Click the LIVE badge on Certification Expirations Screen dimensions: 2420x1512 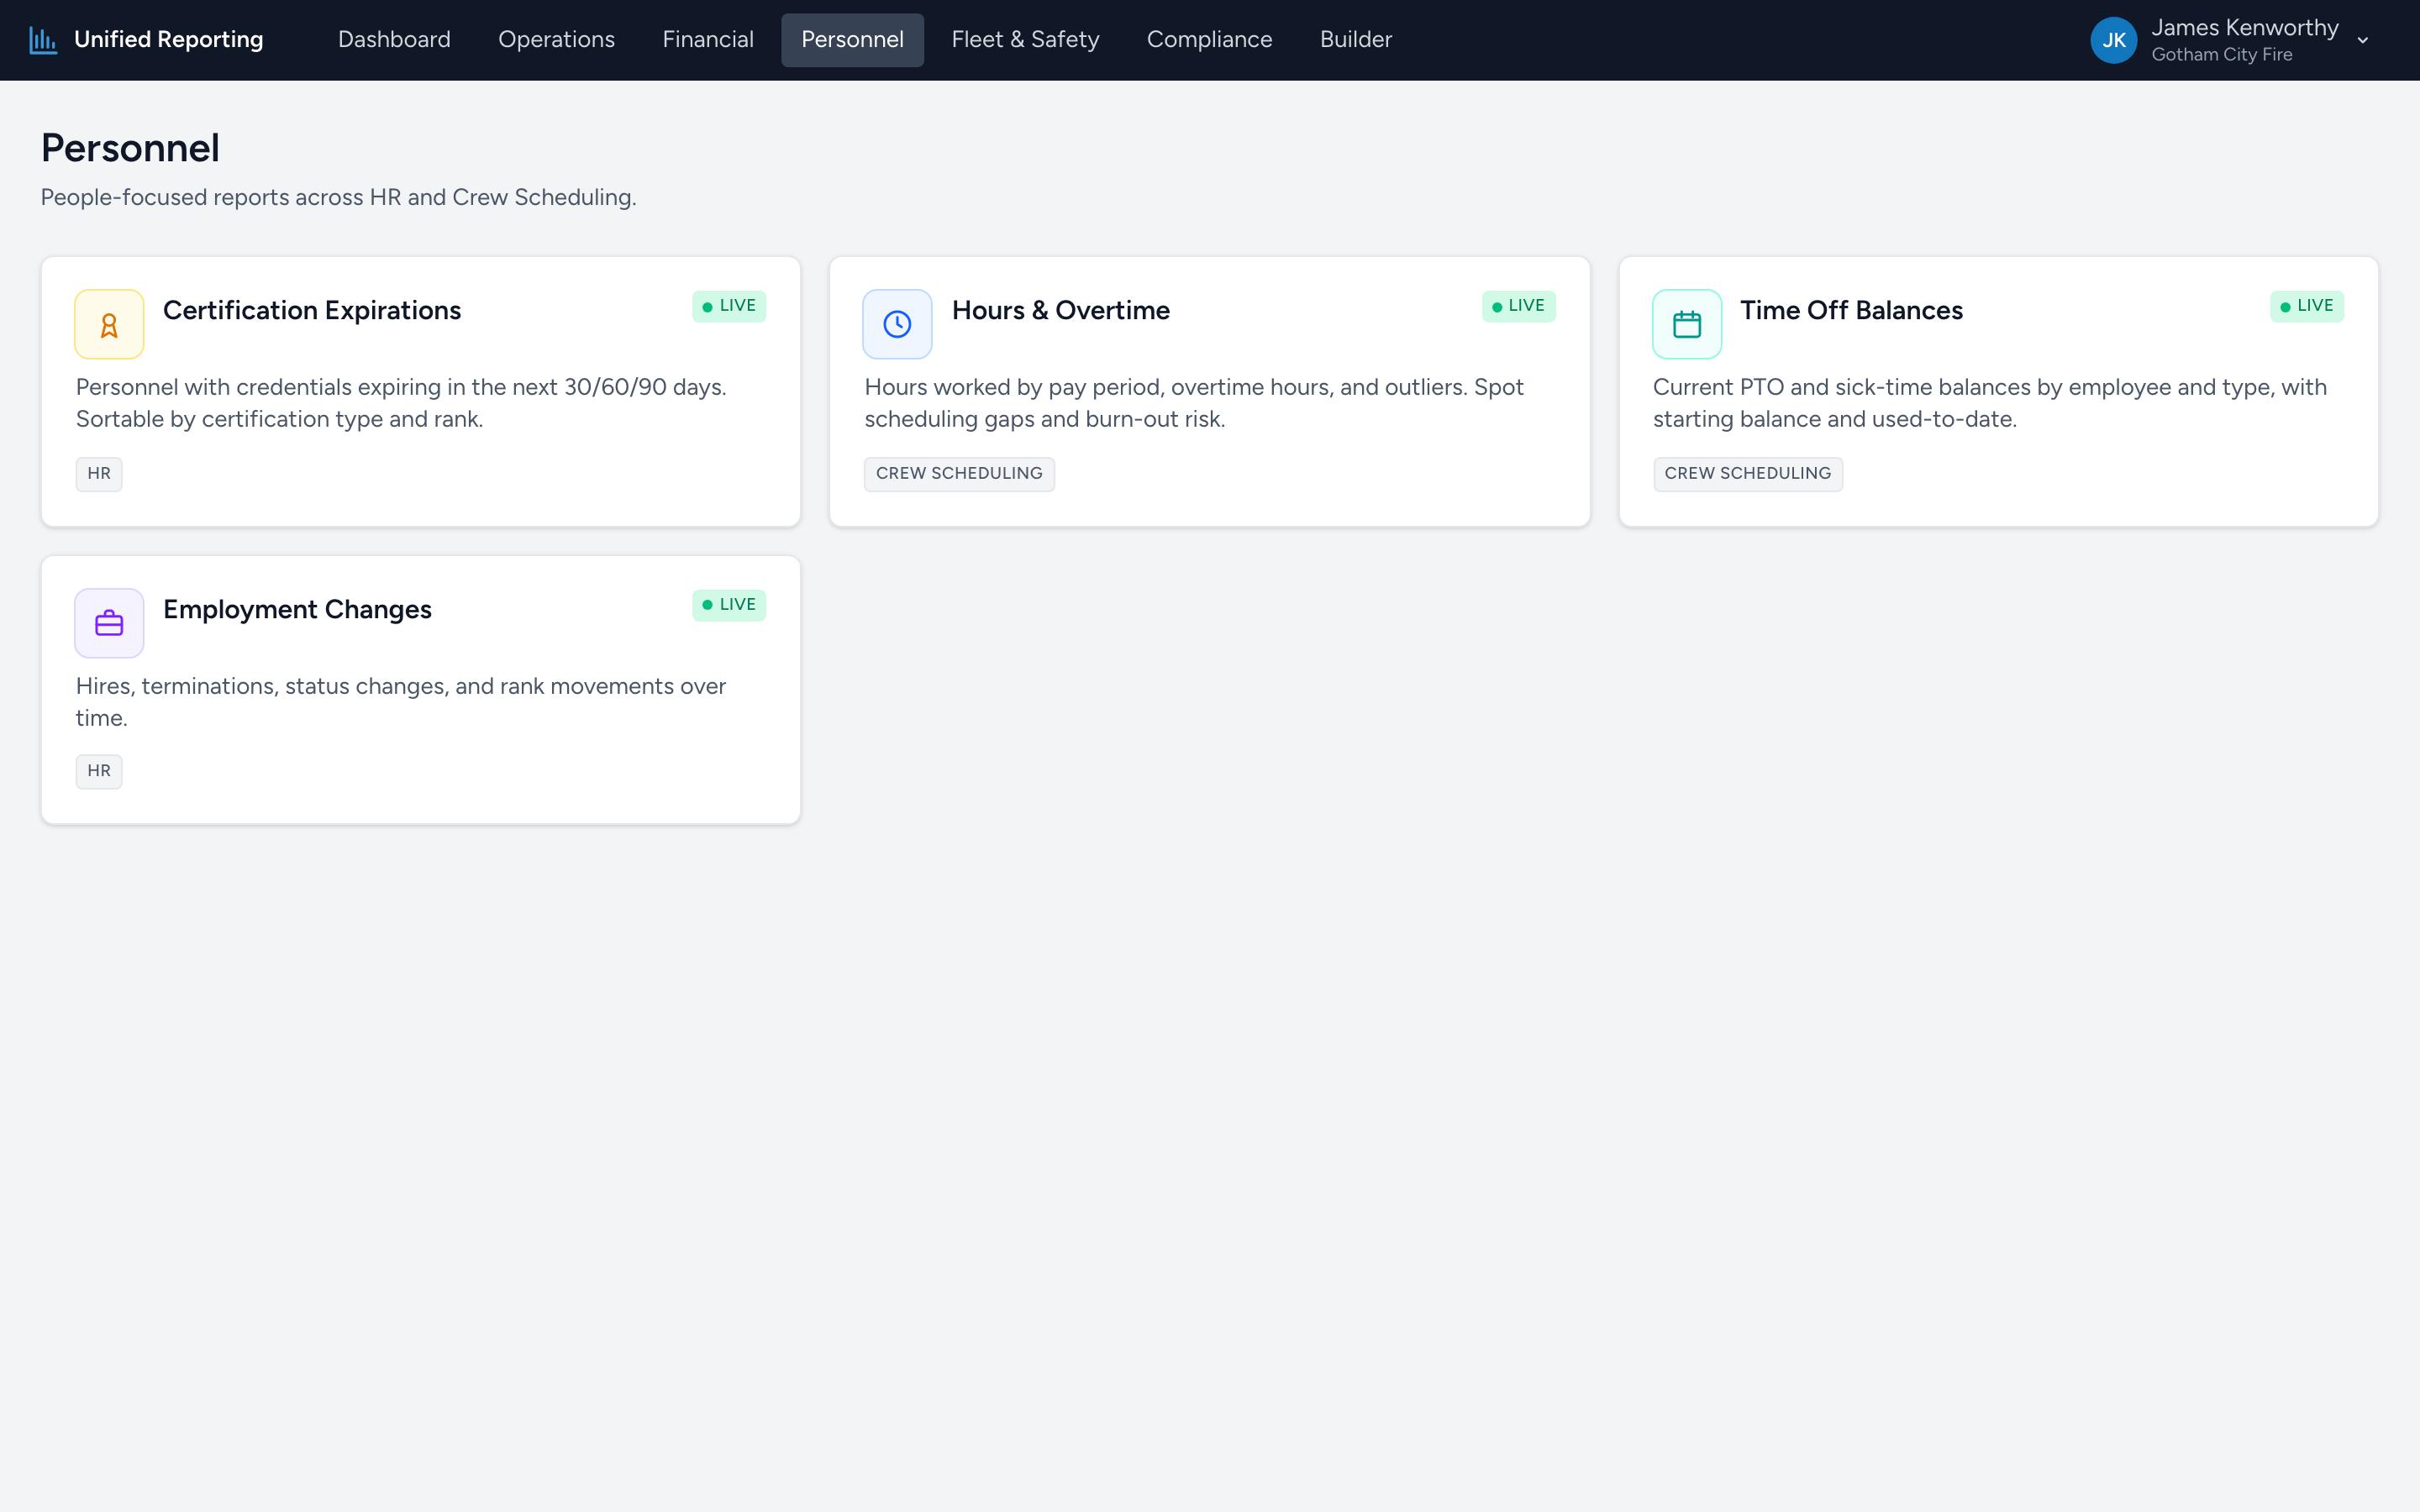click(x=729, y=306)
